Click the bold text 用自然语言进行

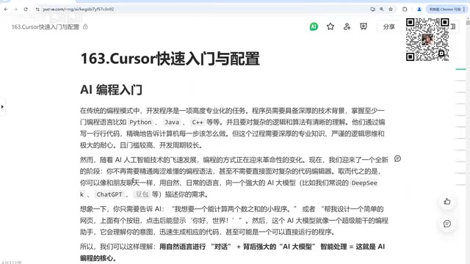183,246
